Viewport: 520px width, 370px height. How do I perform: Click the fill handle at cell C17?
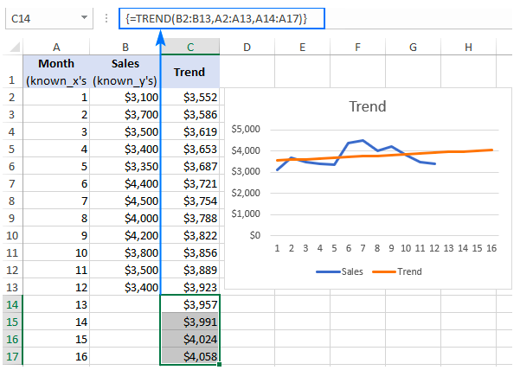tap(219, 364)
